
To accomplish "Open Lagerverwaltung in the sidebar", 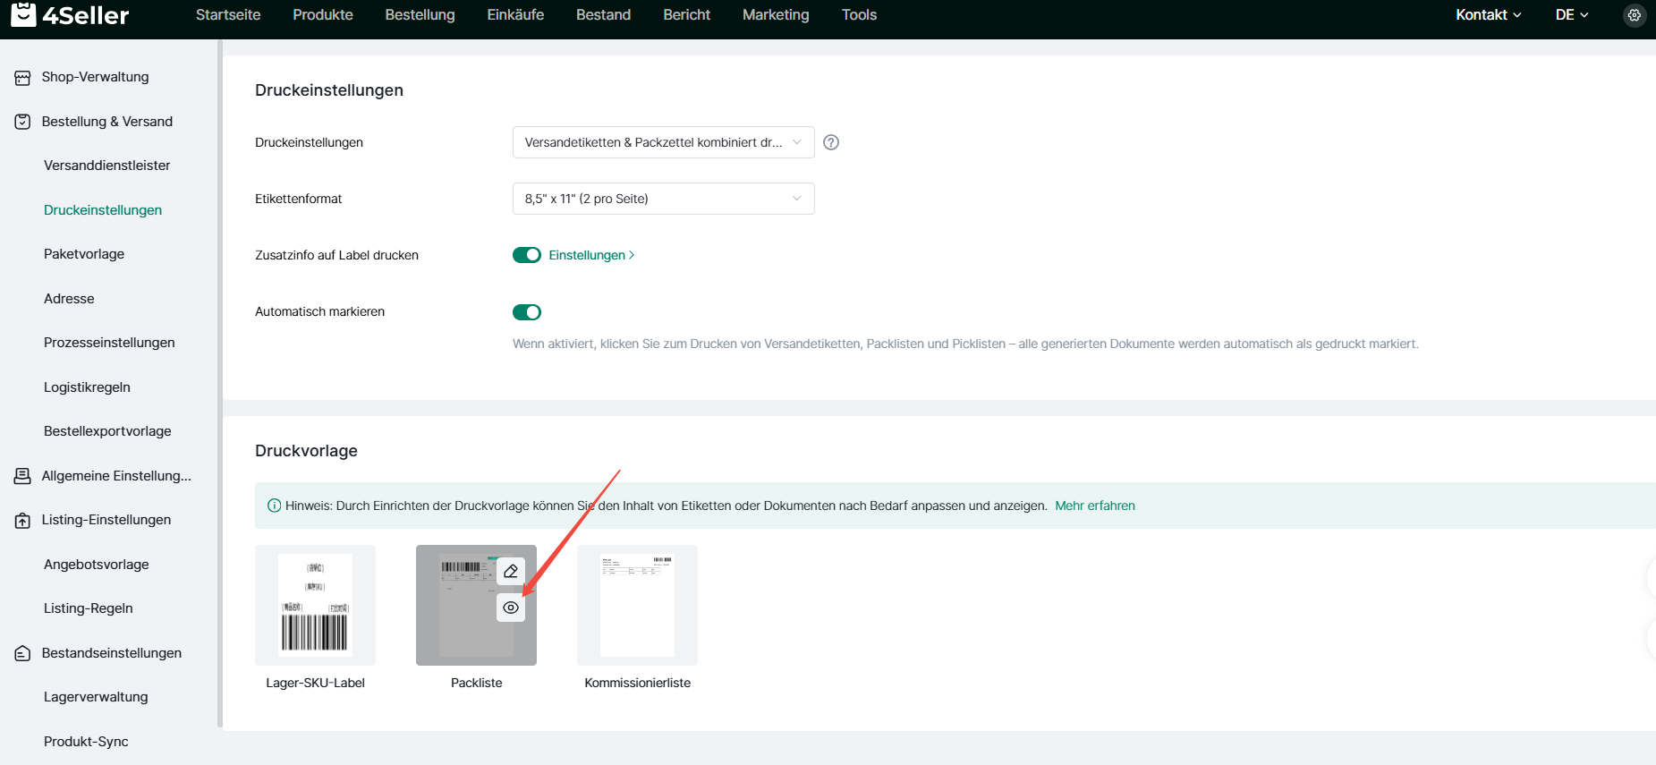I will pyautogui.click(x=96, y=697).
